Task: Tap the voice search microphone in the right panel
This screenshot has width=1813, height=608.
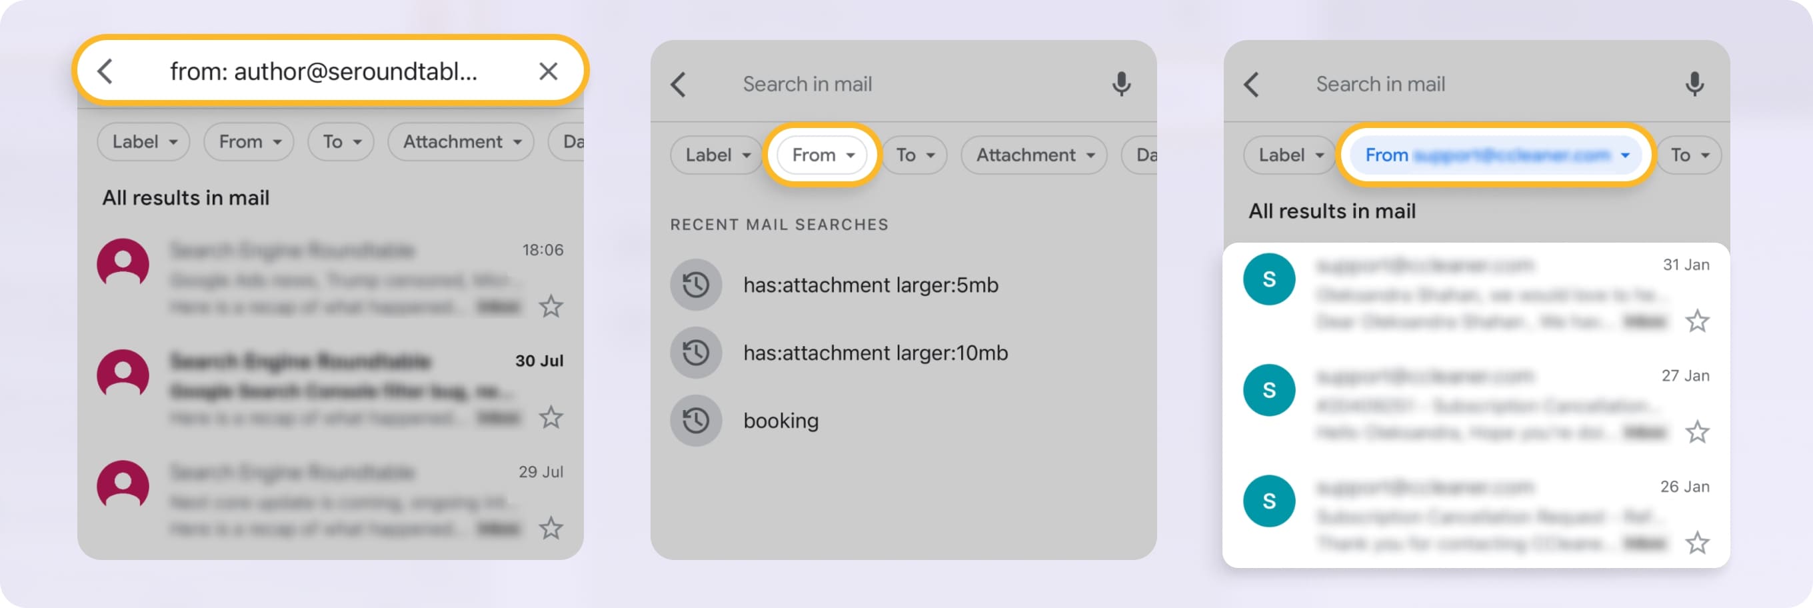Action: (1696, 85)
